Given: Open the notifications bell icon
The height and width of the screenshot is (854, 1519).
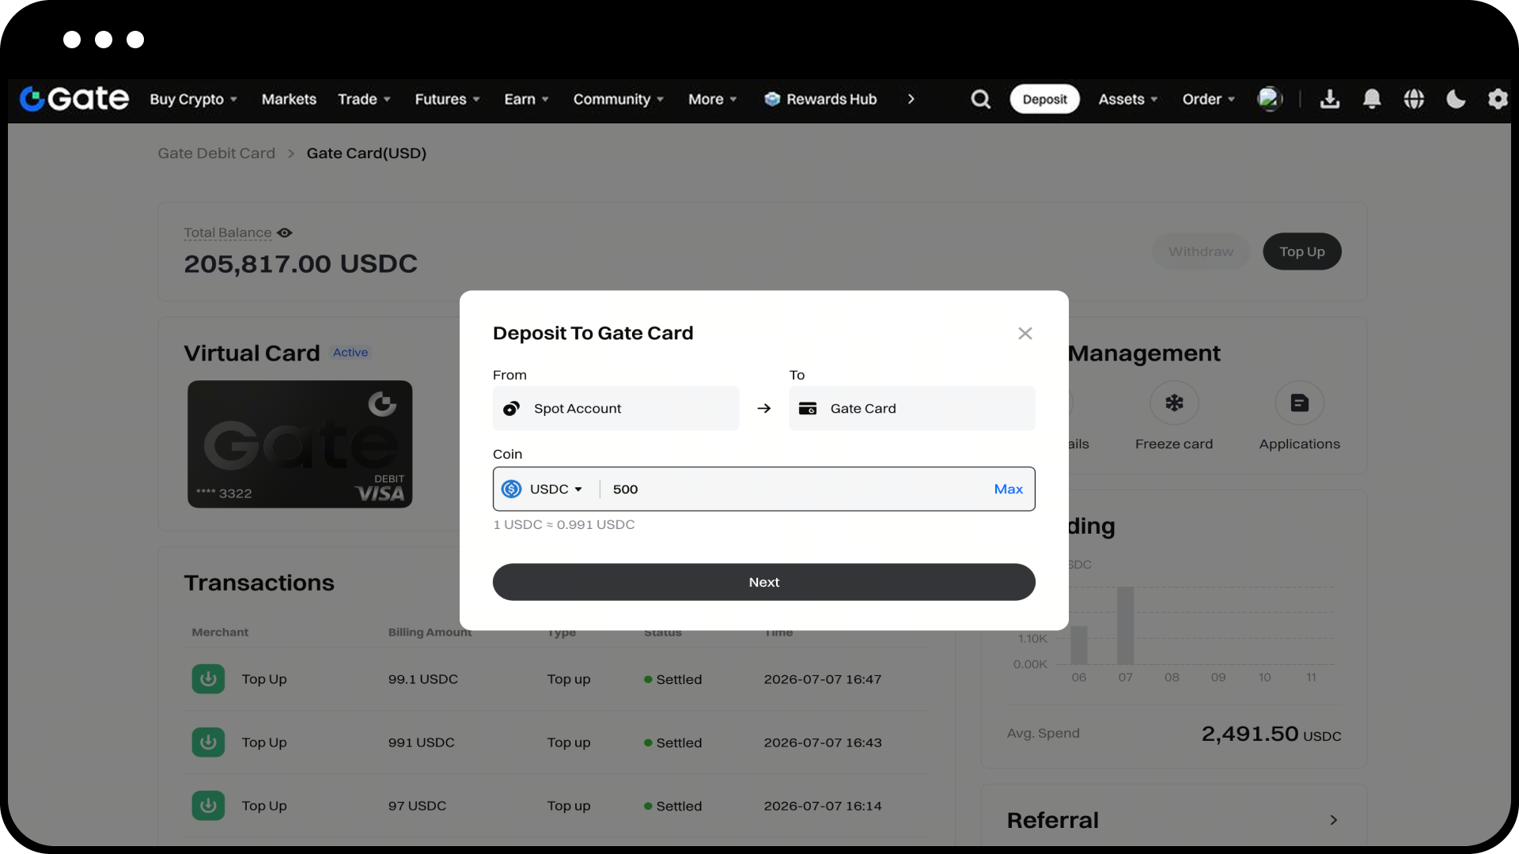Looking at the screenshot, I should (1372, 99).
